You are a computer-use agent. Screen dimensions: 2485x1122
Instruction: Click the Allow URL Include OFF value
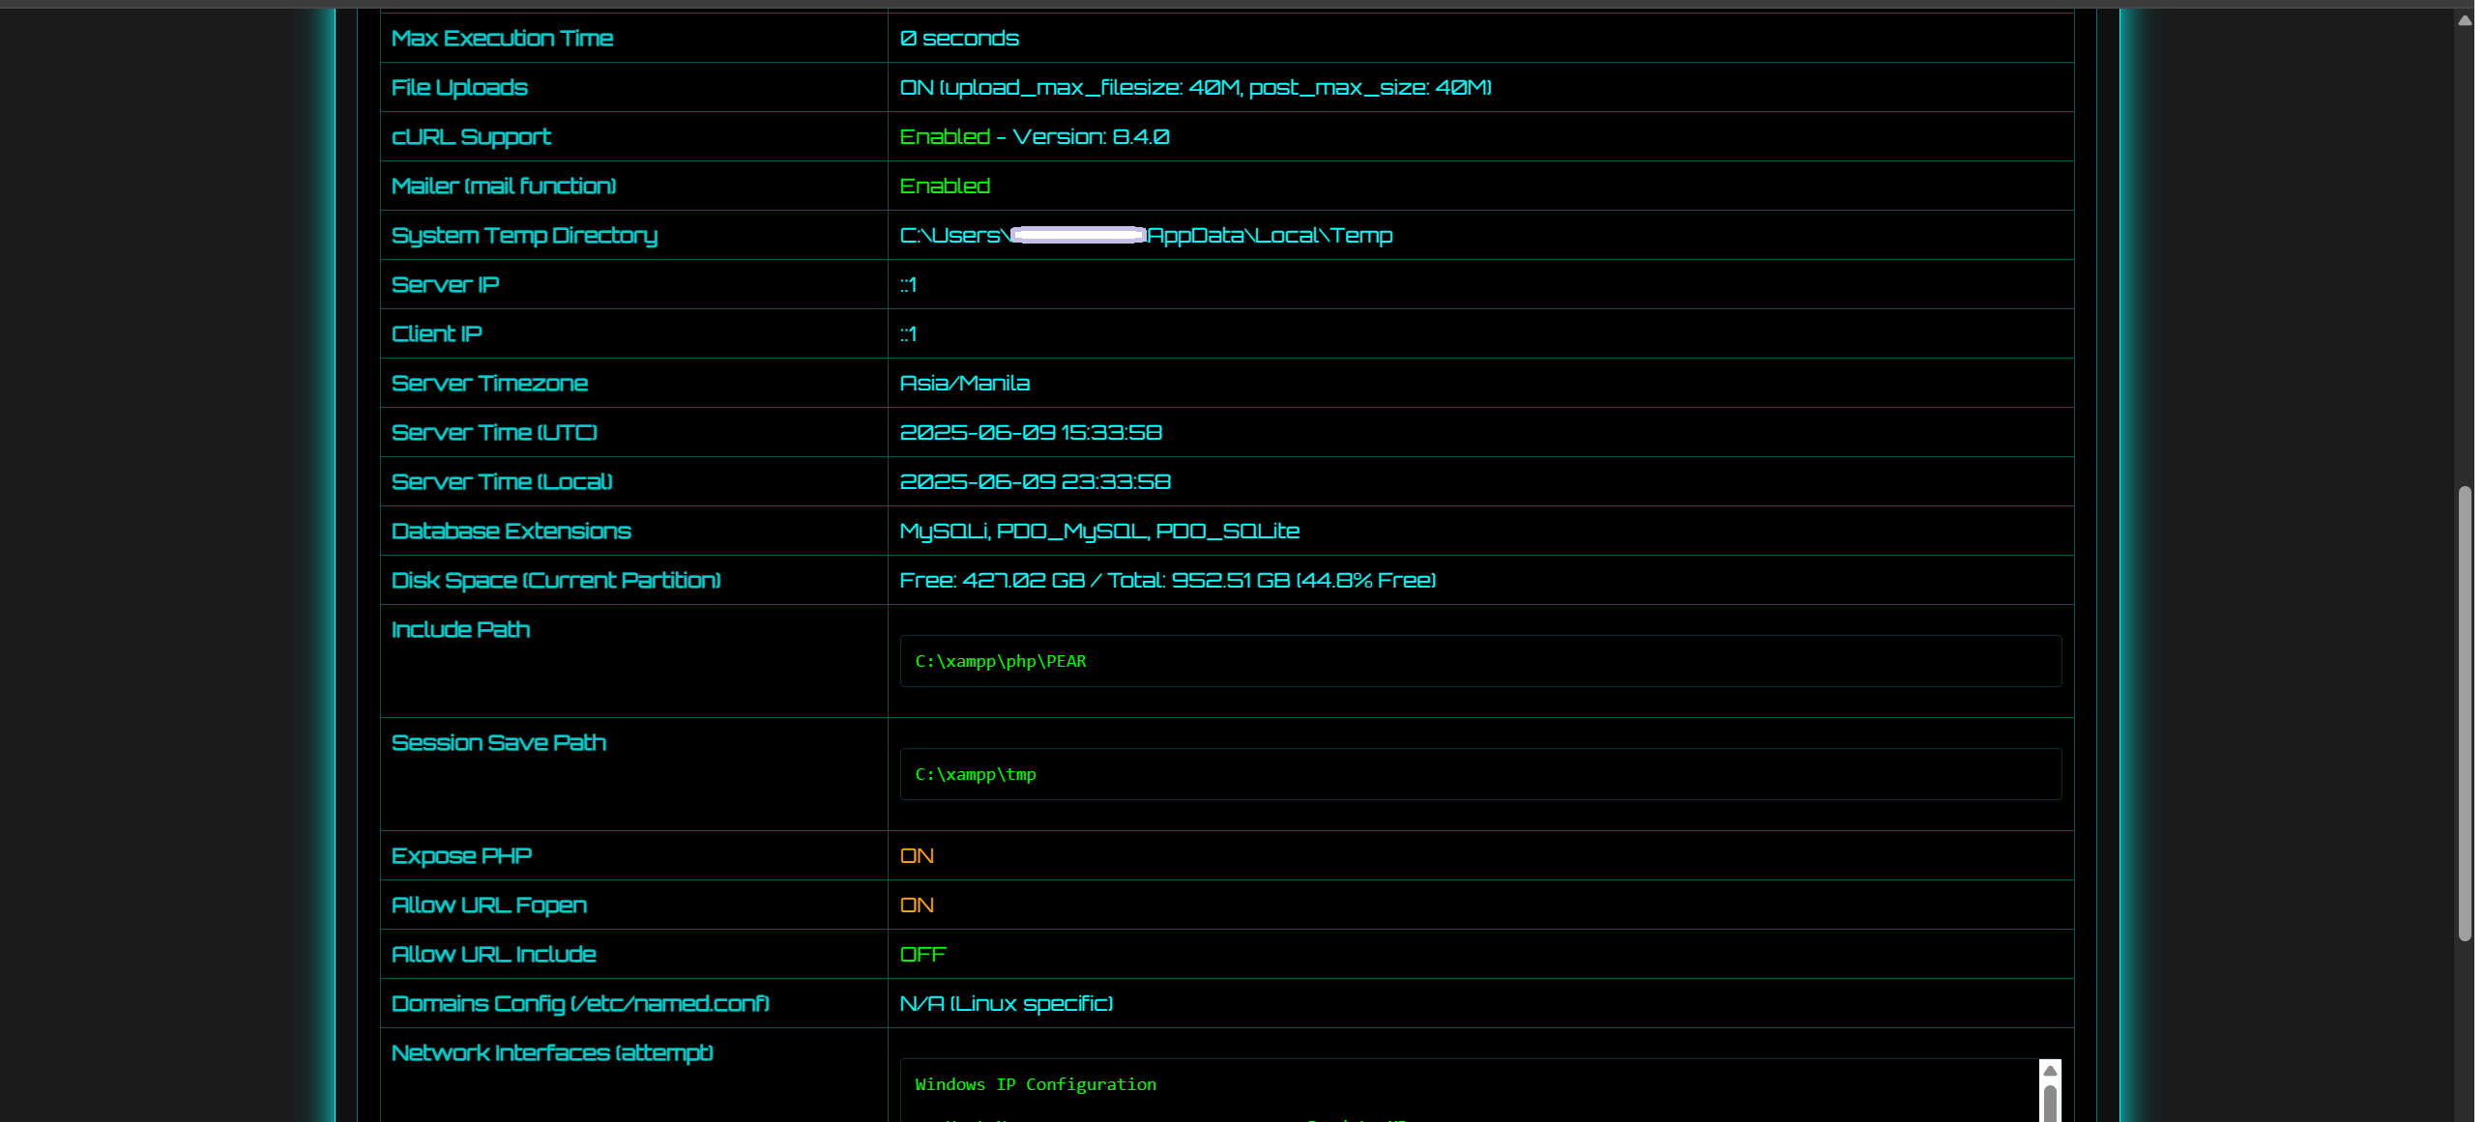pyautogui.click(x=922, y=955)
